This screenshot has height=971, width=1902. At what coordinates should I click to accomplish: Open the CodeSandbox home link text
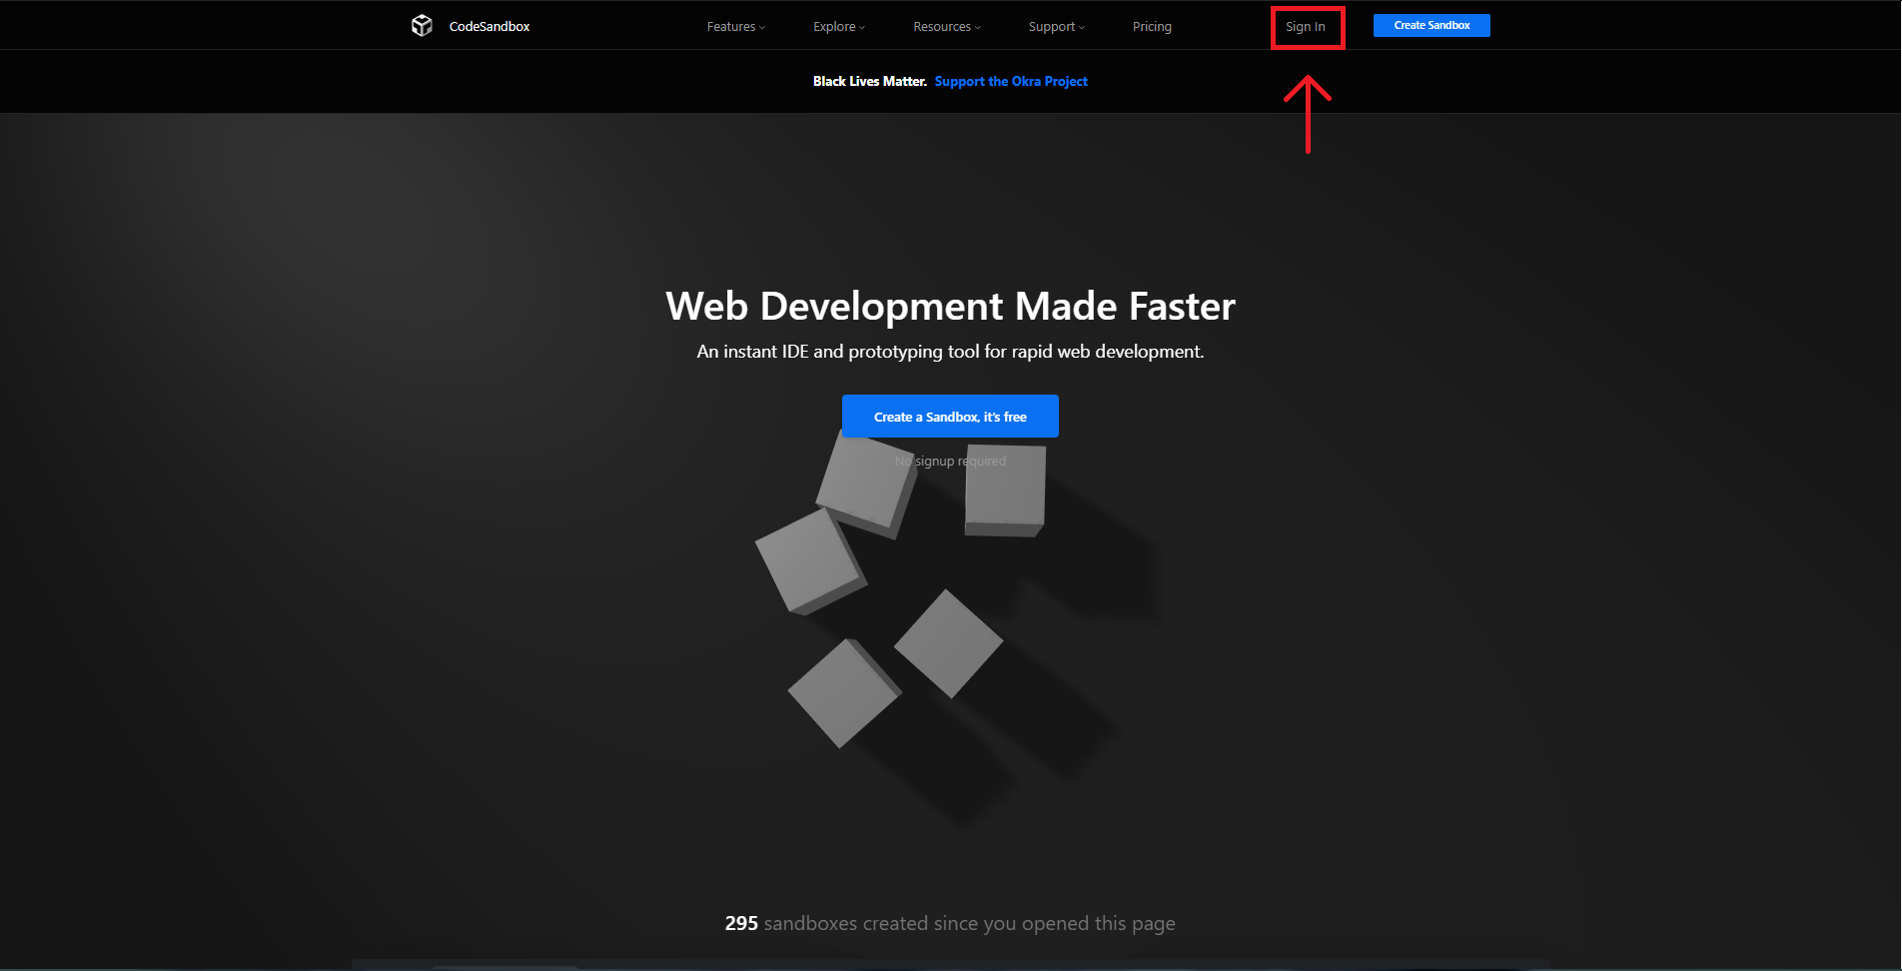(x=489, y=27)
